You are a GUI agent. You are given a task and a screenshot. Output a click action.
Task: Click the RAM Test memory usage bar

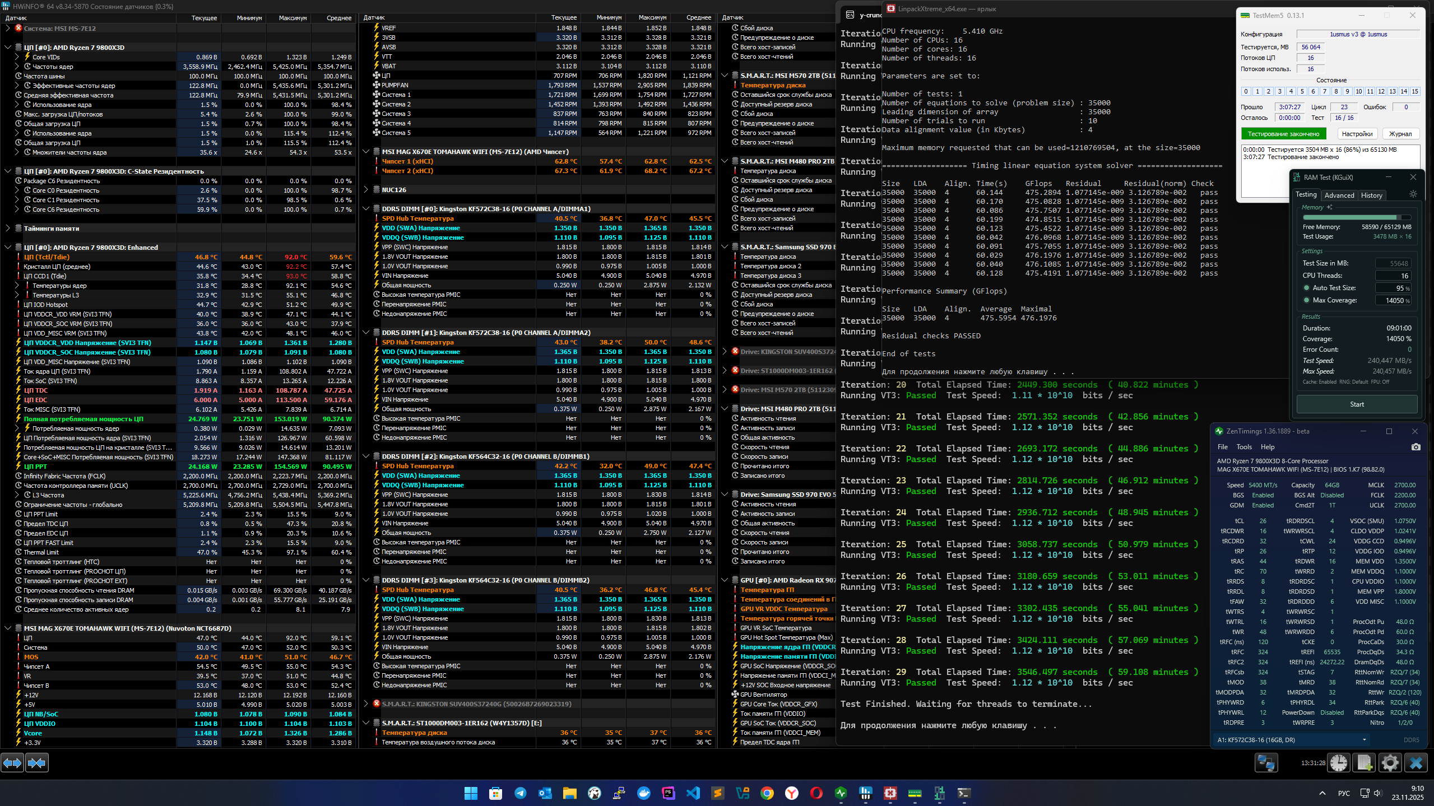pos(1356,217)
